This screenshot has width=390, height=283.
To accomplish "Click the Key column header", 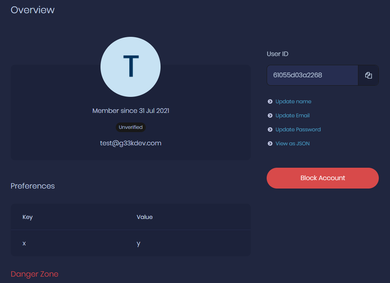I will pos(28,217).
